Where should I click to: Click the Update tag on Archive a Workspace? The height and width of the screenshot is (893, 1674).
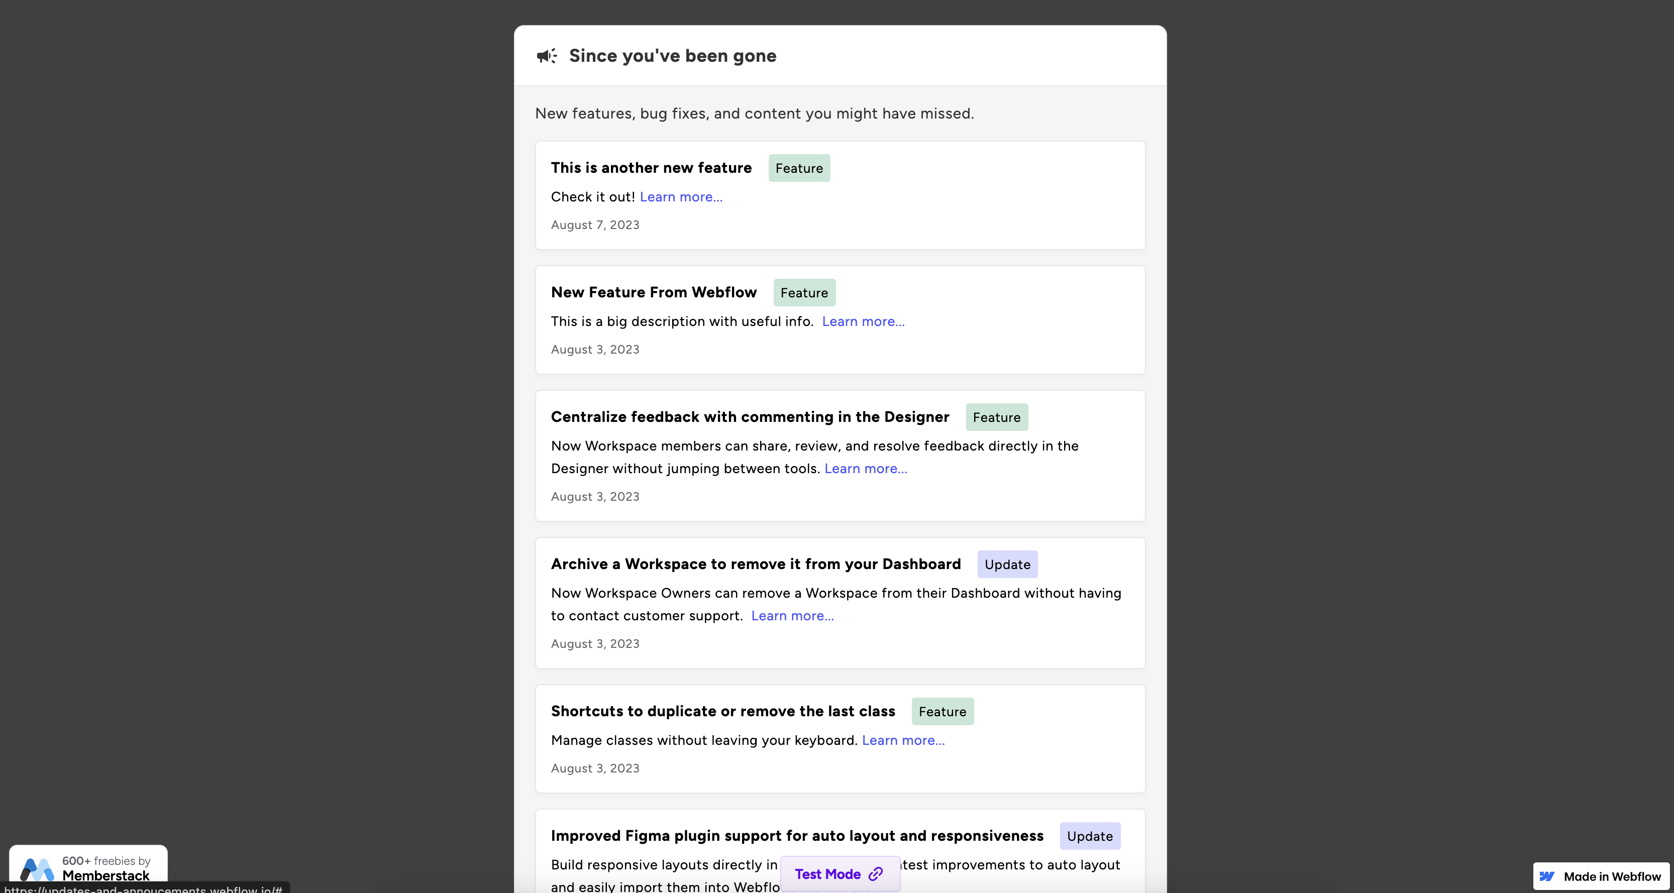1007,565
